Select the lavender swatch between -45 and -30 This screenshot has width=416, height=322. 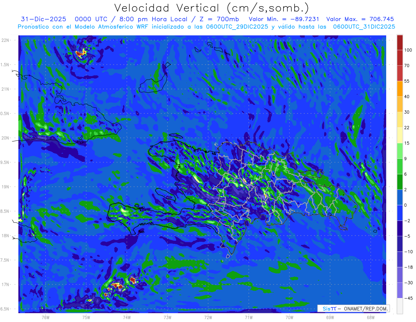400,290
